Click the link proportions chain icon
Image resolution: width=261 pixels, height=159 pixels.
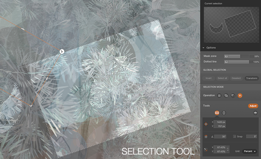228,149
